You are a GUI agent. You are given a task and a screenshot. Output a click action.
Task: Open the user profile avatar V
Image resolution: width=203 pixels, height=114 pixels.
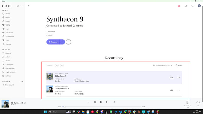[x=199, y=6]
